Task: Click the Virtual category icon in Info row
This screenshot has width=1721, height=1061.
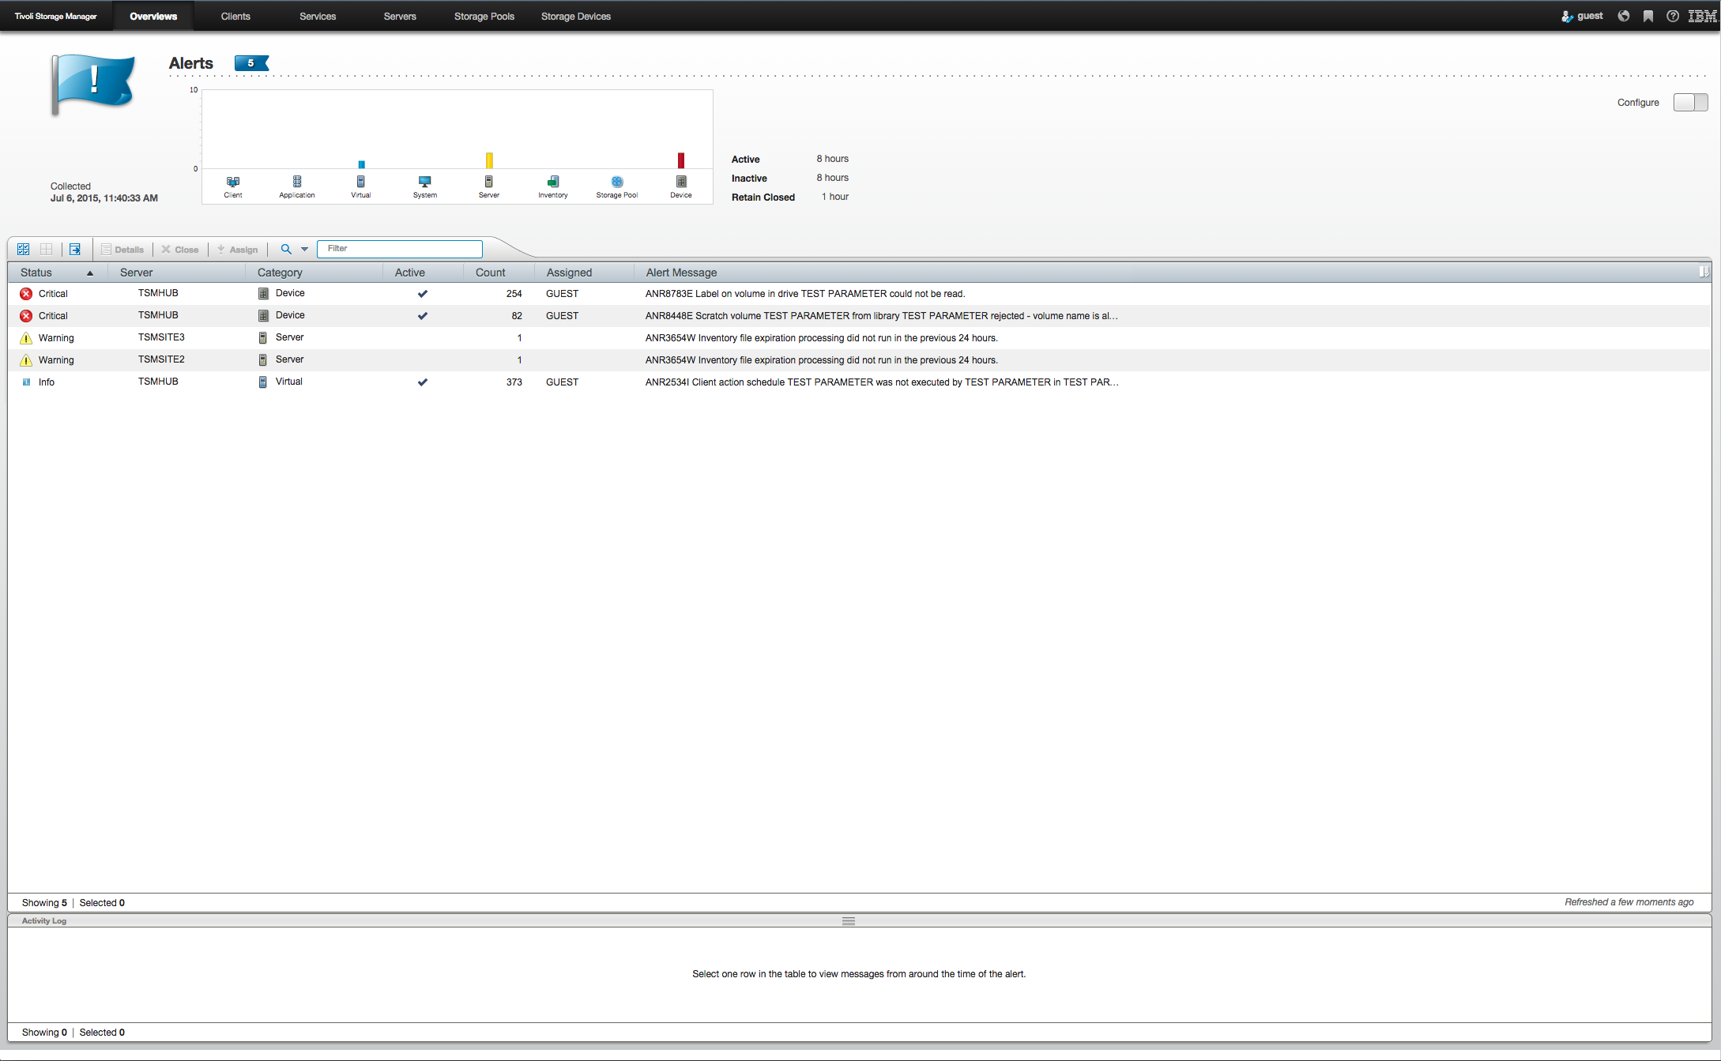Action: point(263,382)
